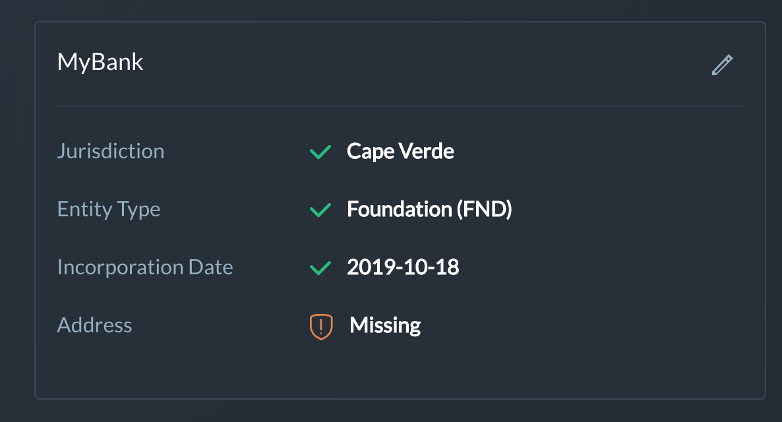Click the Missing address status text

pyautogui.click(x=385, y=325)
